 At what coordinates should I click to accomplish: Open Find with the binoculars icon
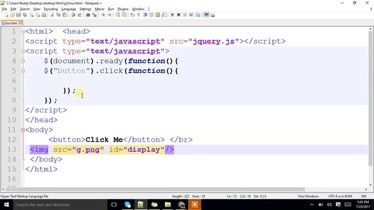click(x=88, y=15)
